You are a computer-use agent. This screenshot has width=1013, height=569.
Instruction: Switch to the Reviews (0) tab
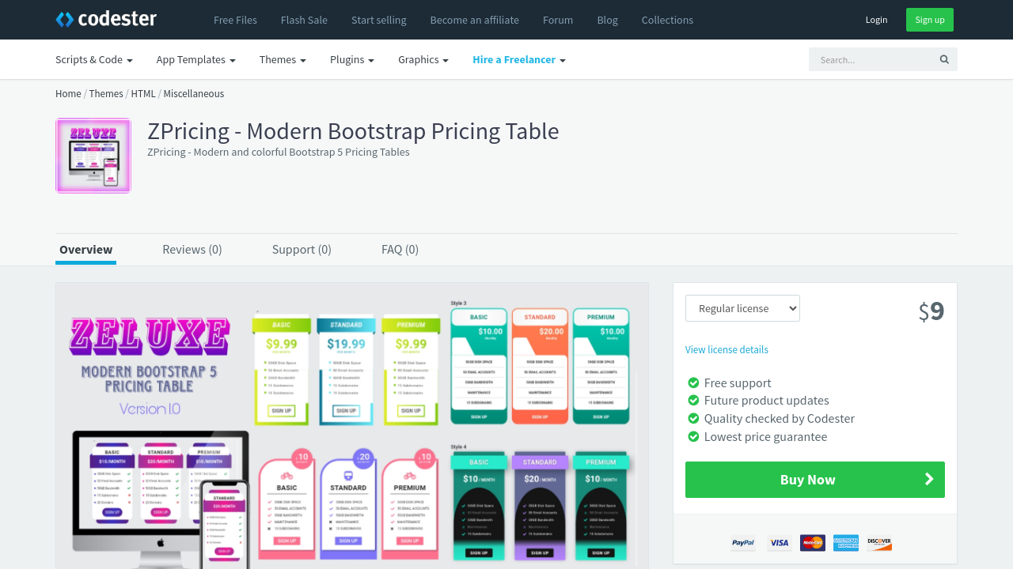point(192,250)
